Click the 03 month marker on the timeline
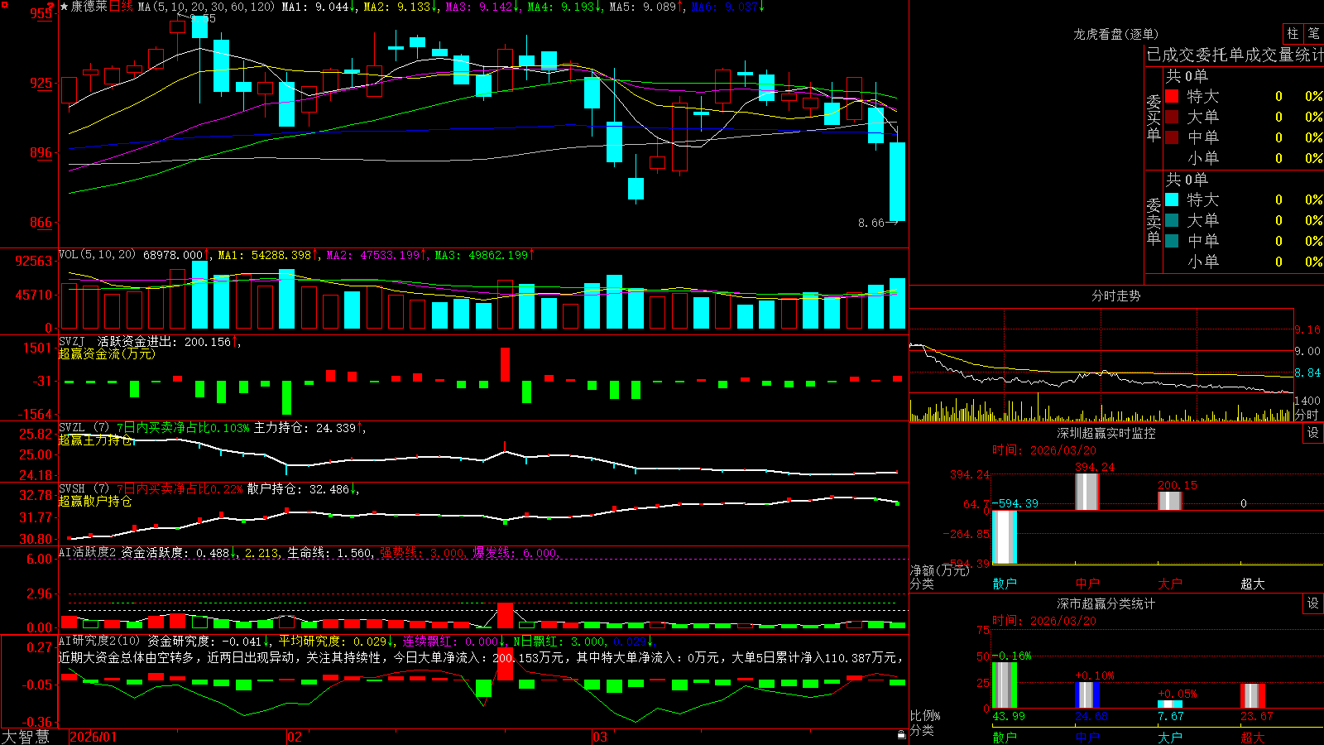 tap(600, 737)
